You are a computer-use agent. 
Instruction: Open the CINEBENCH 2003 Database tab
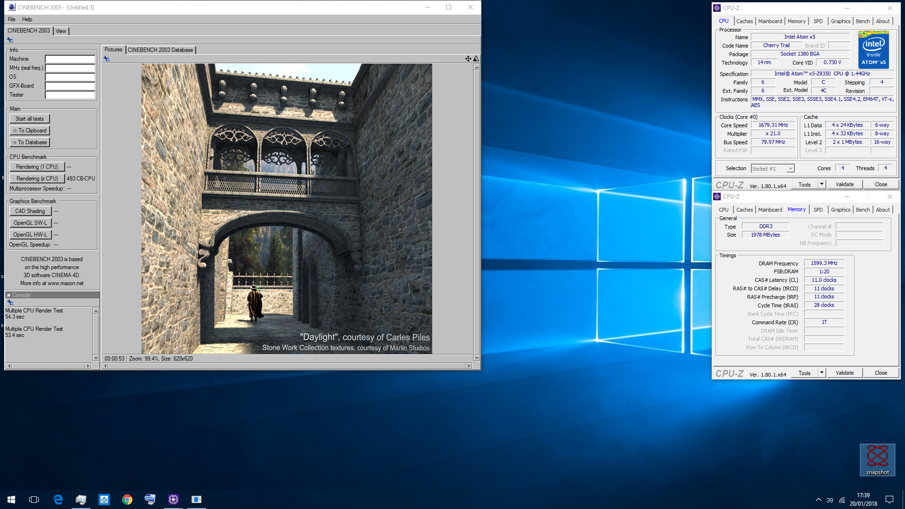[x=160, y=50]
